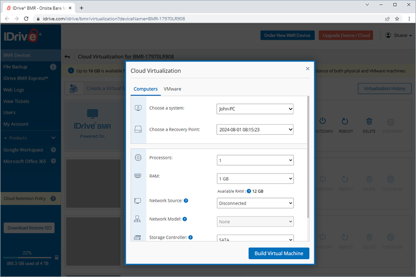416x277 pixels.
Task: Click the Available RAM info icon
Action: [249, 191]
